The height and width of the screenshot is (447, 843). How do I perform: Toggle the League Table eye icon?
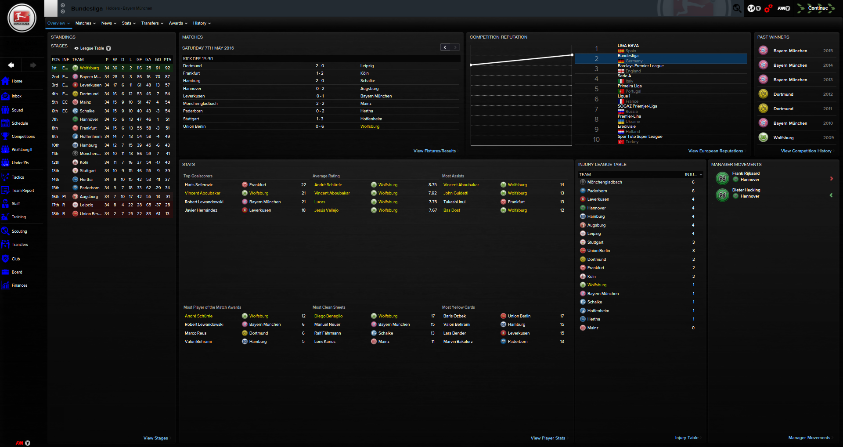[76, 48]
